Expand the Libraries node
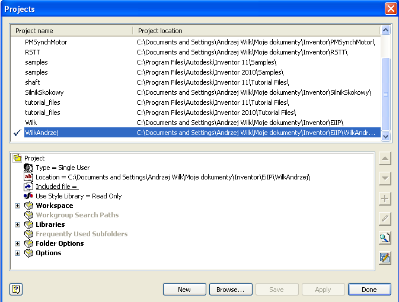 (17, 224)
